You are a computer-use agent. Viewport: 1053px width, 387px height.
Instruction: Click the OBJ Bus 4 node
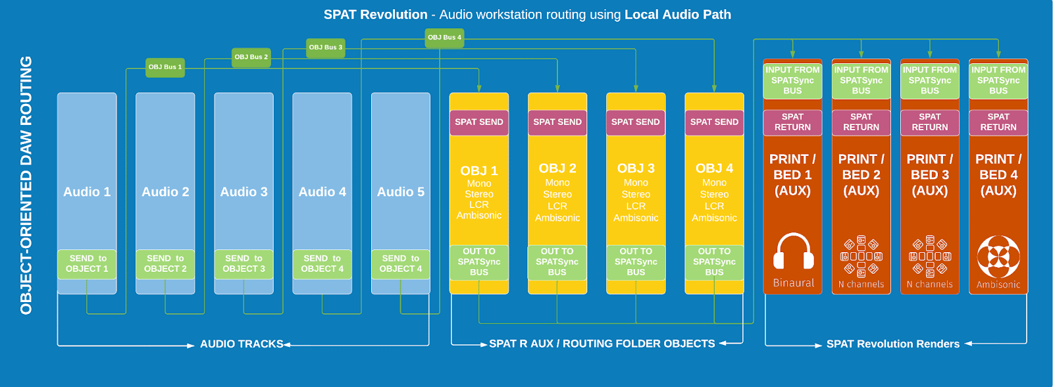(x=444, y=38)
